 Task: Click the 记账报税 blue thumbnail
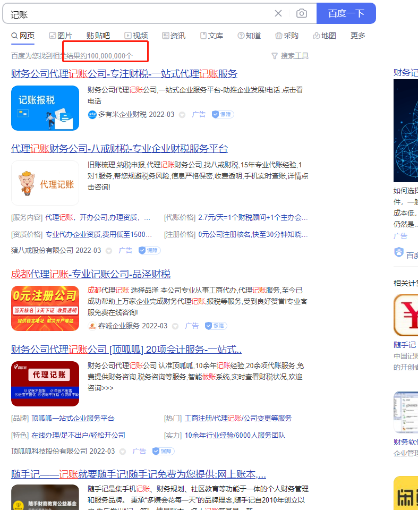click(45, 108)
